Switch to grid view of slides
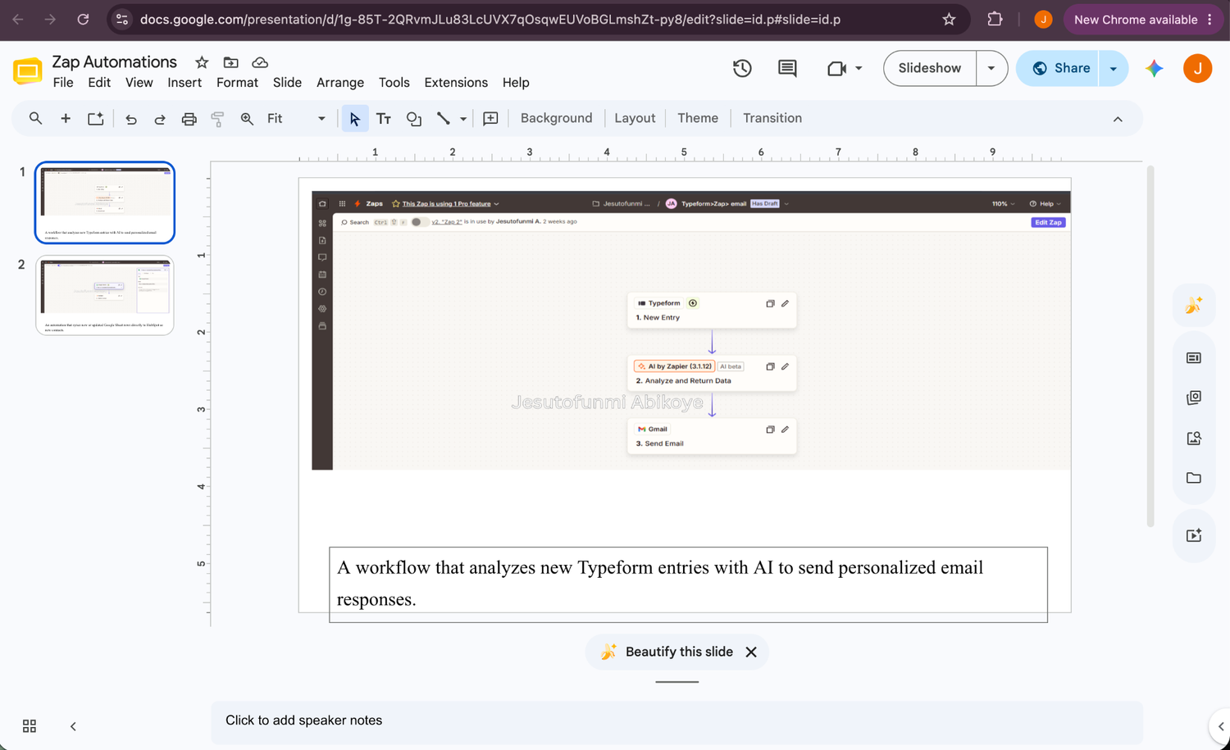 click(x=30, y=726)
